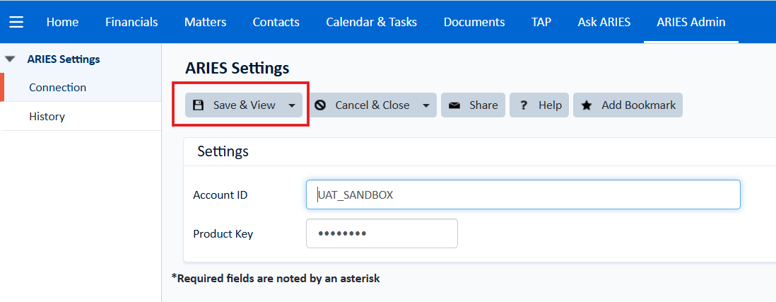This screenshot has height=302, width=776.
Task: Click the Help button label
Action: coord(551,105)
